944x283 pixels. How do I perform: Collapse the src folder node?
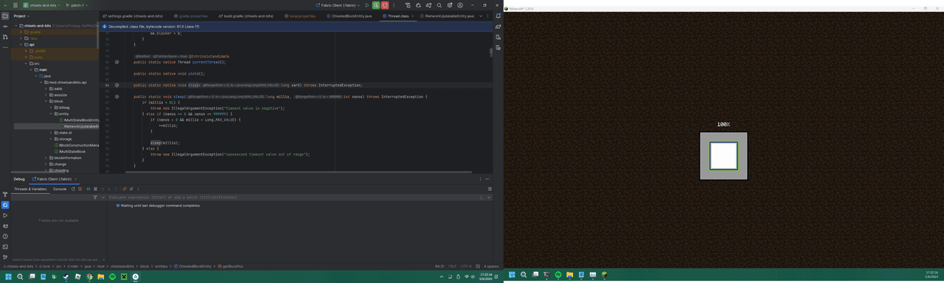(26, 63)
